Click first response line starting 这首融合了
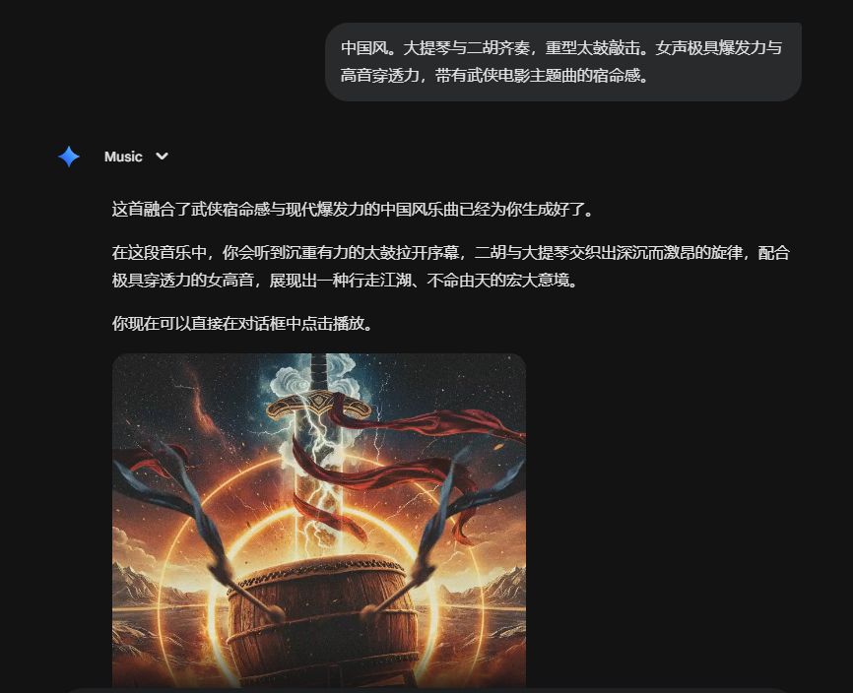Screen dimensions: 853x693 pos(354,210)
